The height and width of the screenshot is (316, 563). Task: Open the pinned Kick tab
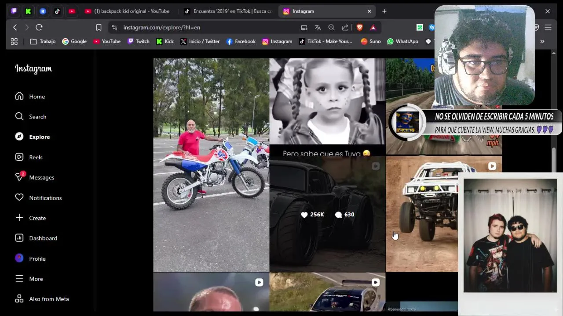pos(28,11)
